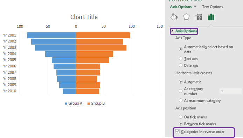Select the Yr 2004 blue bar
This screenshot has height=138, width=243.
(x=61, y=54)
